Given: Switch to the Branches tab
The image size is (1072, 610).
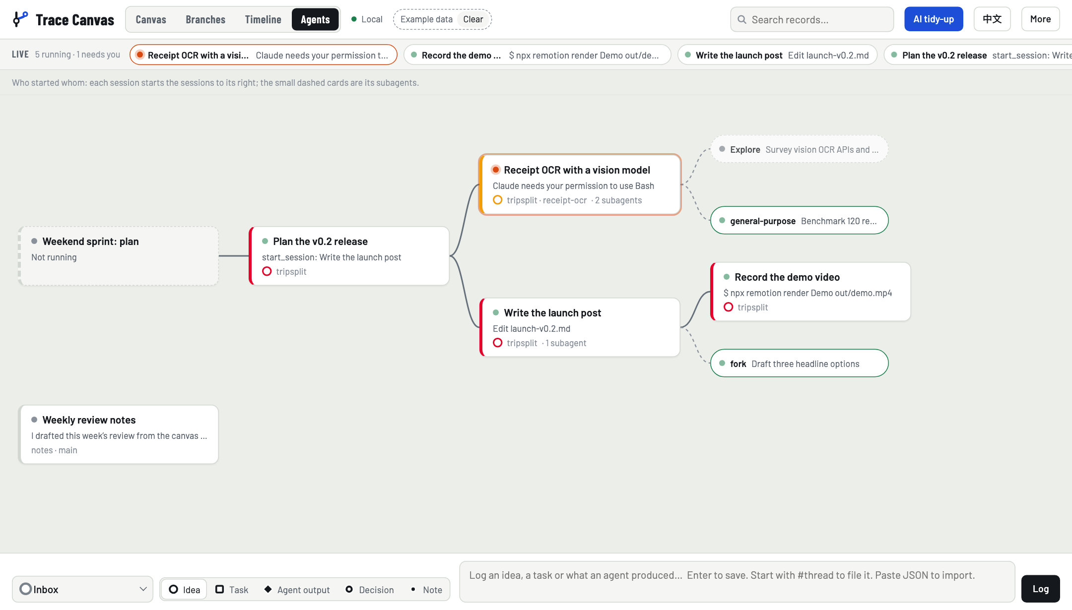Looking at the screenshot, I should click(205, 19).
